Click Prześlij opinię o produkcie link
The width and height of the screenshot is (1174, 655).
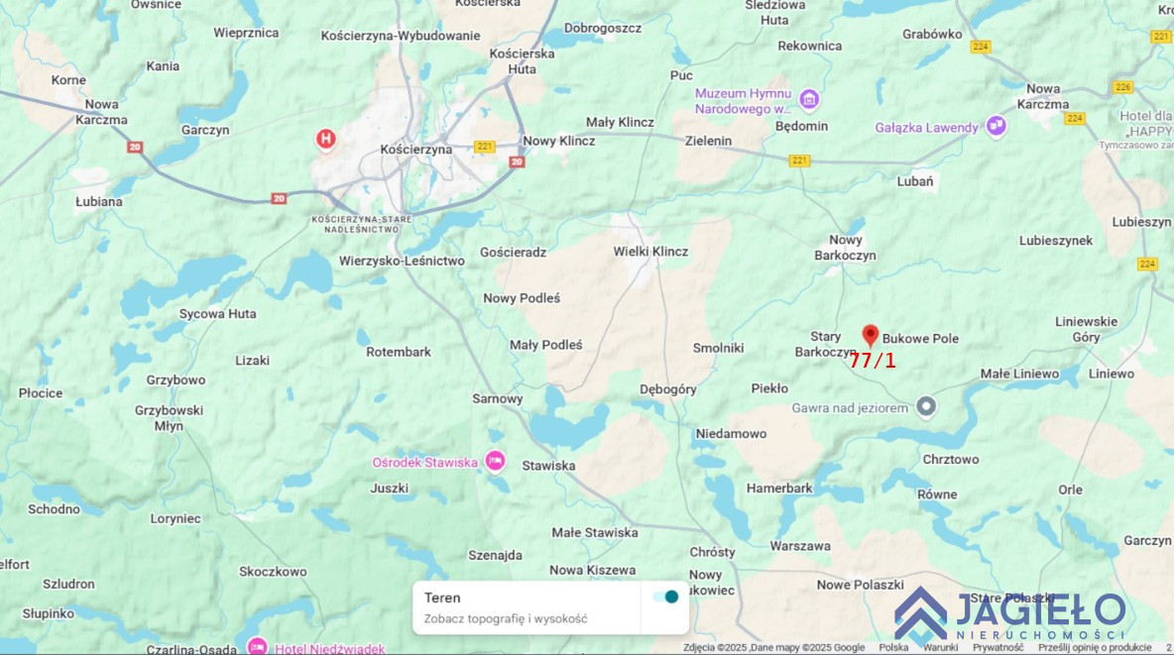point(1095,647)
